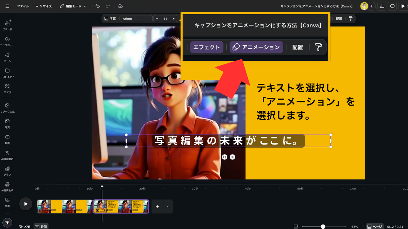Click the rotate handle below the caption

[224, 157]
